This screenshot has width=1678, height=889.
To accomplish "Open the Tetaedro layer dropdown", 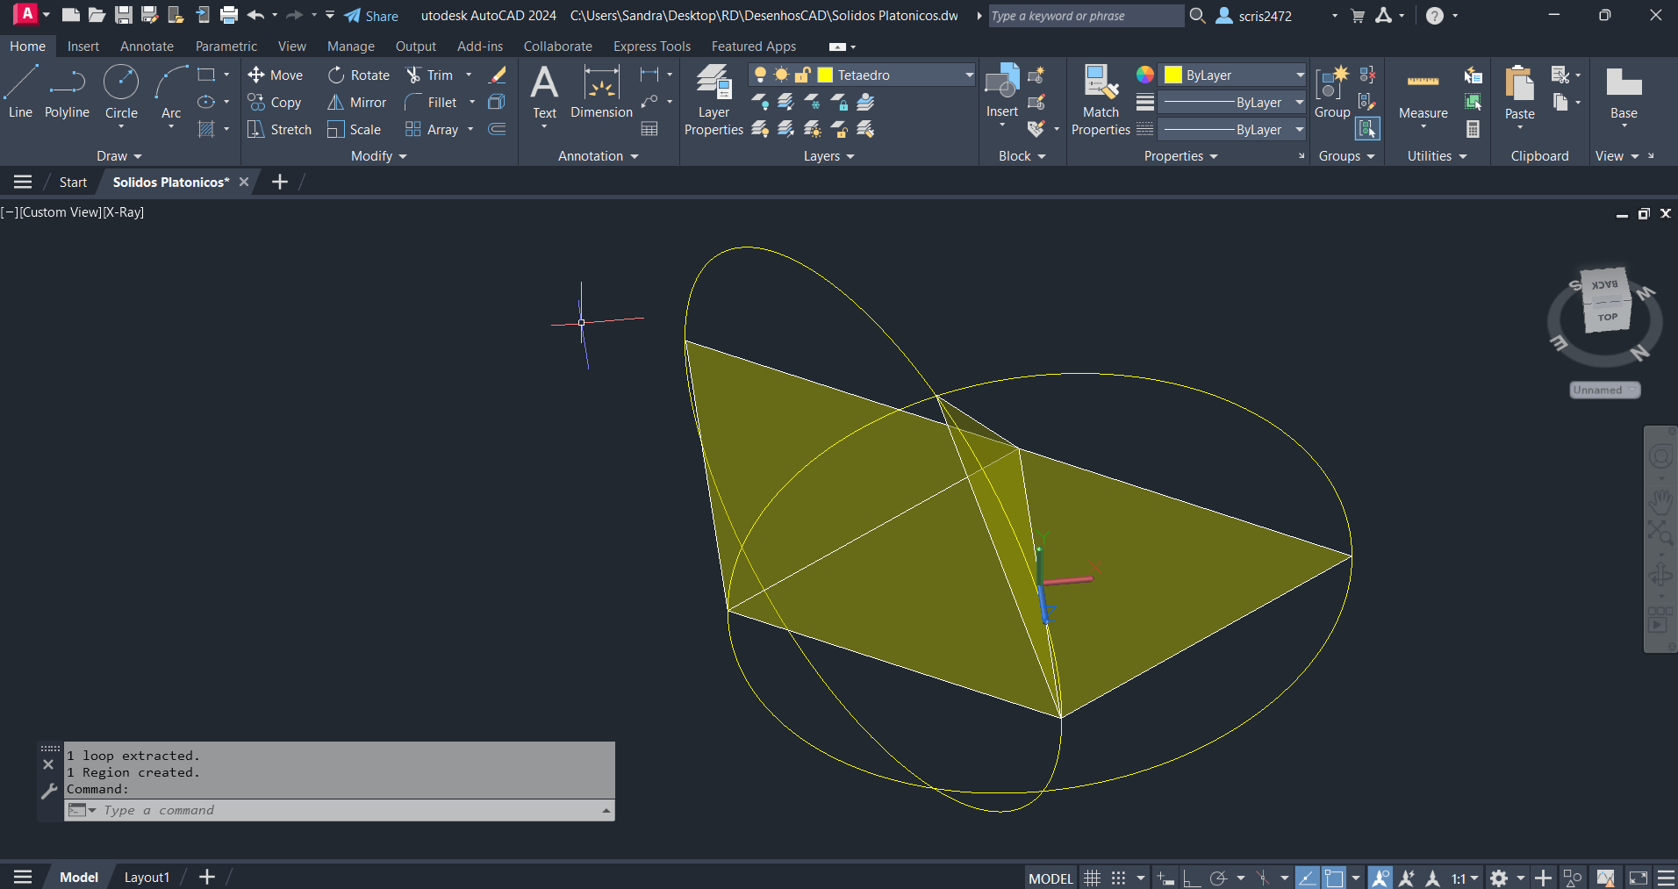I will [969, 75].
